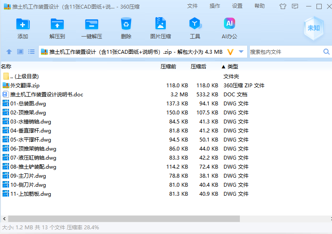Open the 设置 menu
Viewport: 332px width, 234px height.
coord(237,6)
